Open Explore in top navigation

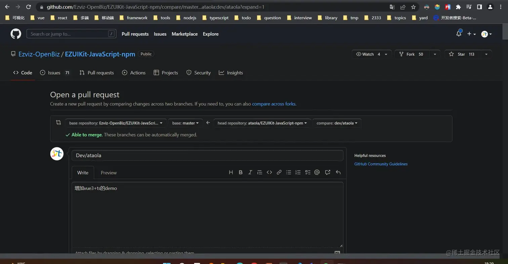pos(211,34)
